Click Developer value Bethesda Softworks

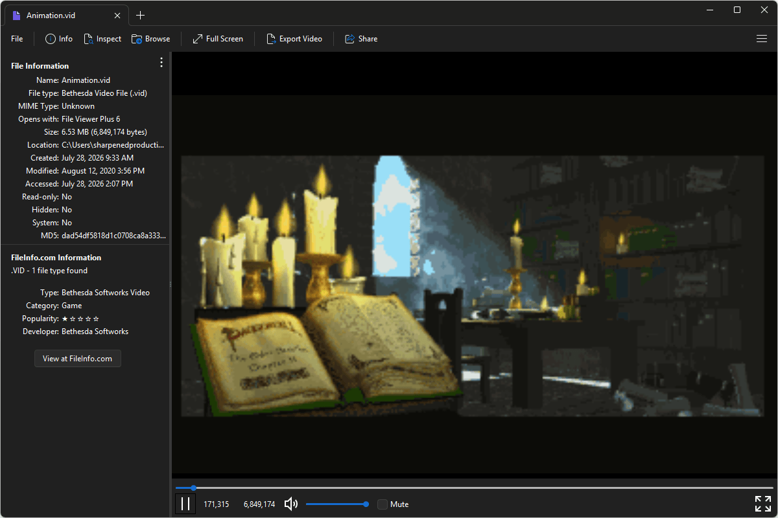(x=95, y=332)
